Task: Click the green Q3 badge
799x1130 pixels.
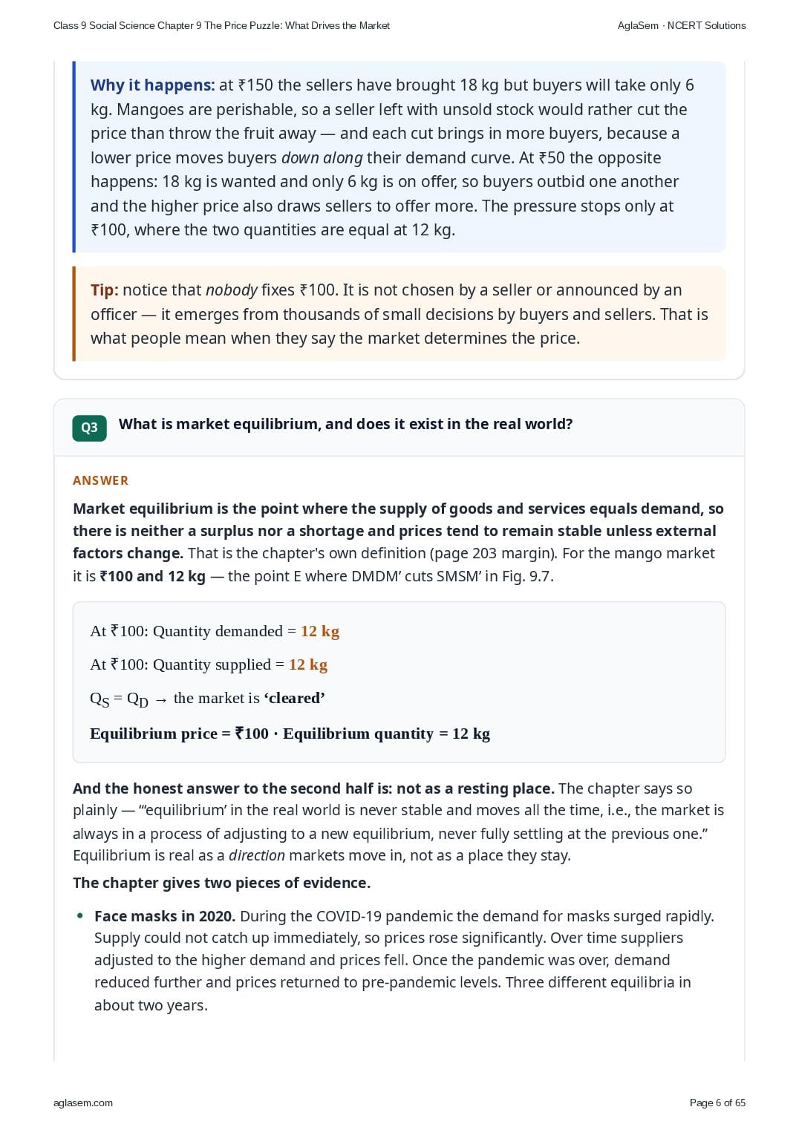Action: (89, 428)
